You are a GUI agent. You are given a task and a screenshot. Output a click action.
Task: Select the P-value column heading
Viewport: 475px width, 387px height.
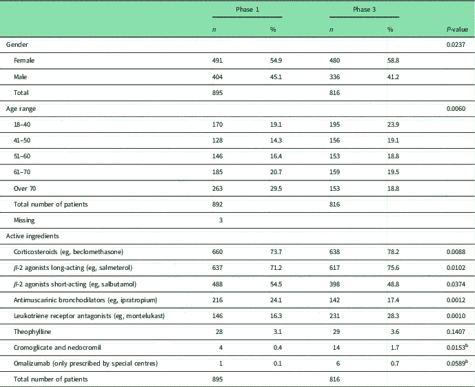click(x=458, y=29)
